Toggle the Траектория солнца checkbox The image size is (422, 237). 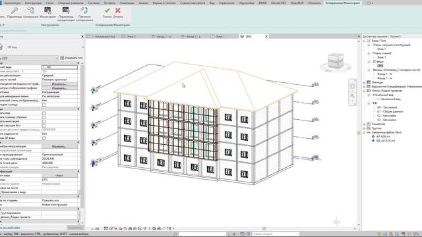click(x=44, y=105)
